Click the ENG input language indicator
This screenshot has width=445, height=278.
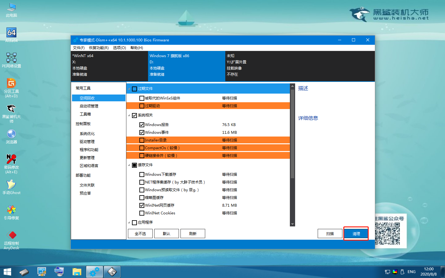tap(412, 272)
